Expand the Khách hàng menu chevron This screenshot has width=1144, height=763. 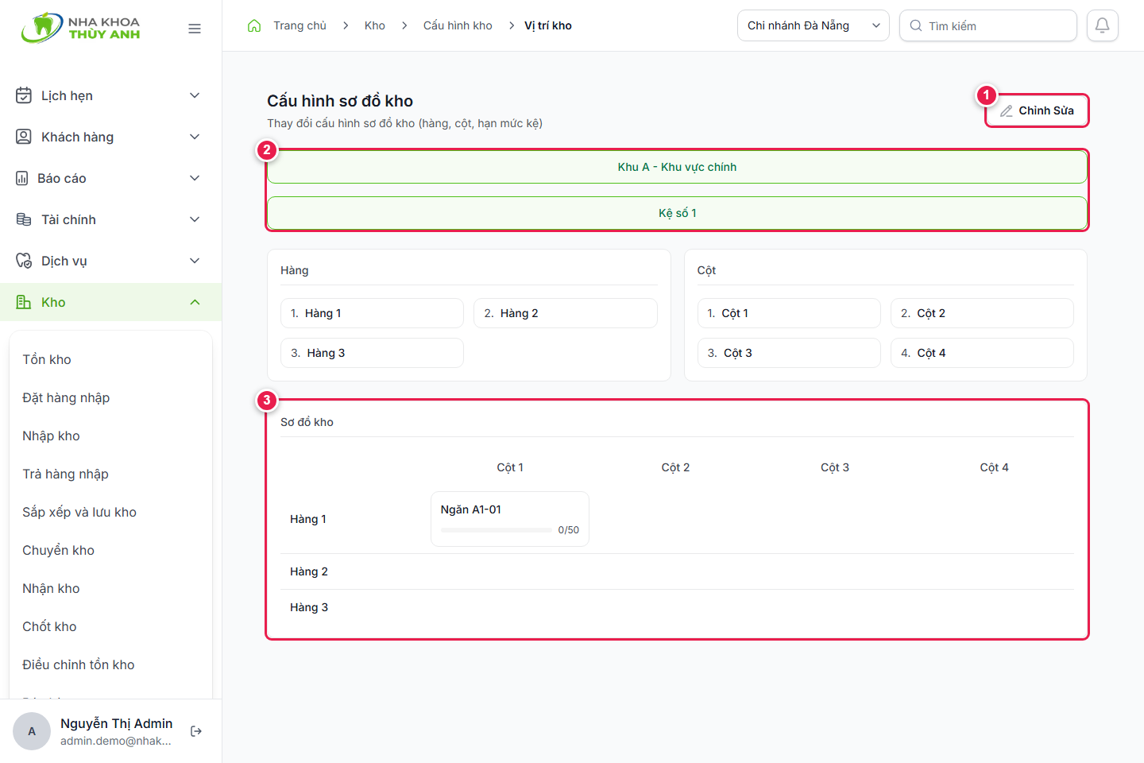pyautogui.click(x=195, y=137)
